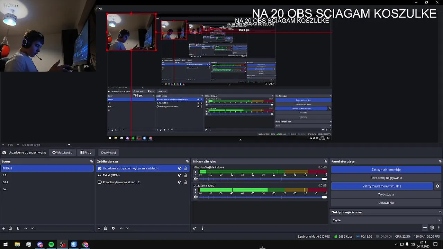The height and width of the screenshot is (249, 443).
Task: Open Spotify from the taskbar
Action: pyautogui.click(x=51, y=245)
